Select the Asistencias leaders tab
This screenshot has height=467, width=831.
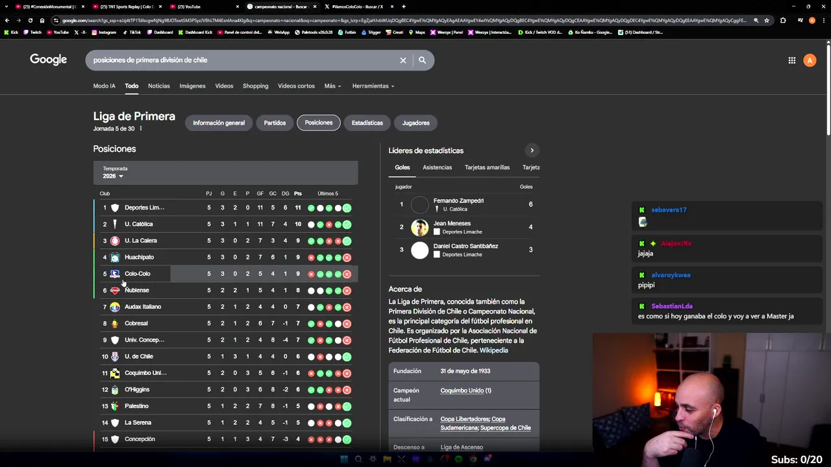coord(437,167)
